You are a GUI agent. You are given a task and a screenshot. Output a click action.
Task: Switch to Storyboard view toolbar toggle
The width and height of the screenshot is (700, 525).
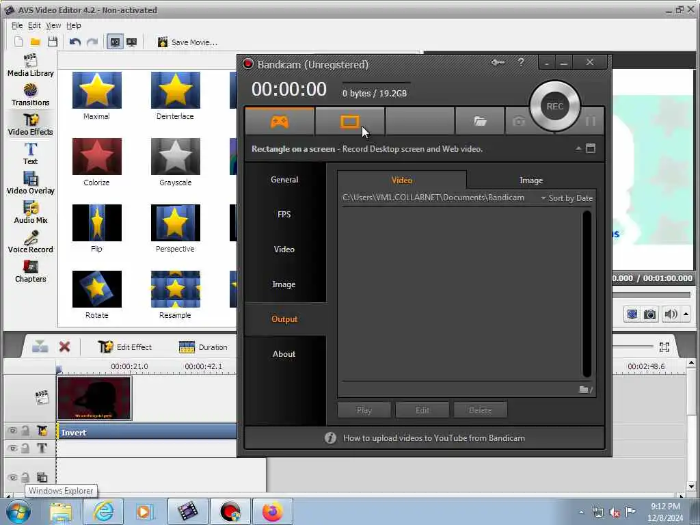pos(132,42)
